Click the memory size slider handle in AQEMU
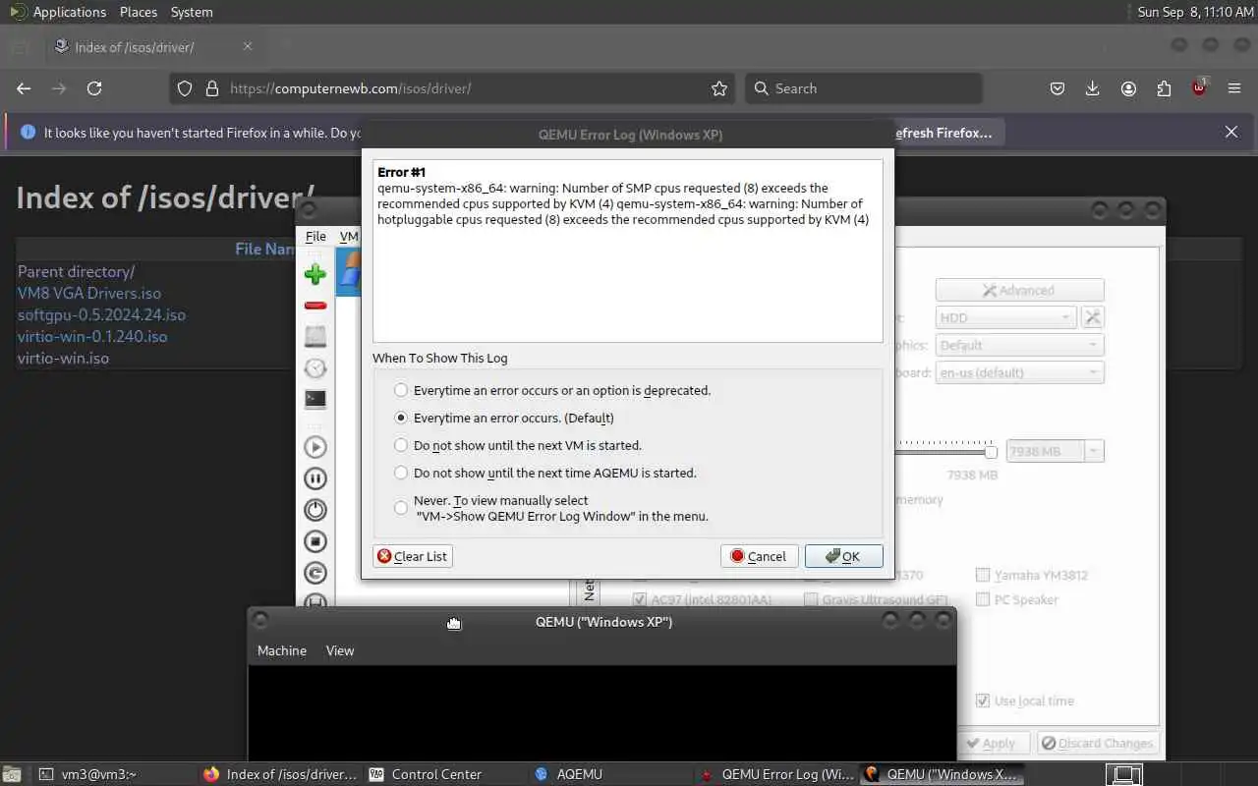This screenshot has height=786, width=1258. click(991, 451)
